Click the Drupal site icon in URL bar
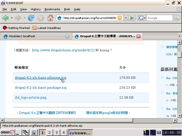The width and height of the screenshot is (182, 136). tap(59, 18)
